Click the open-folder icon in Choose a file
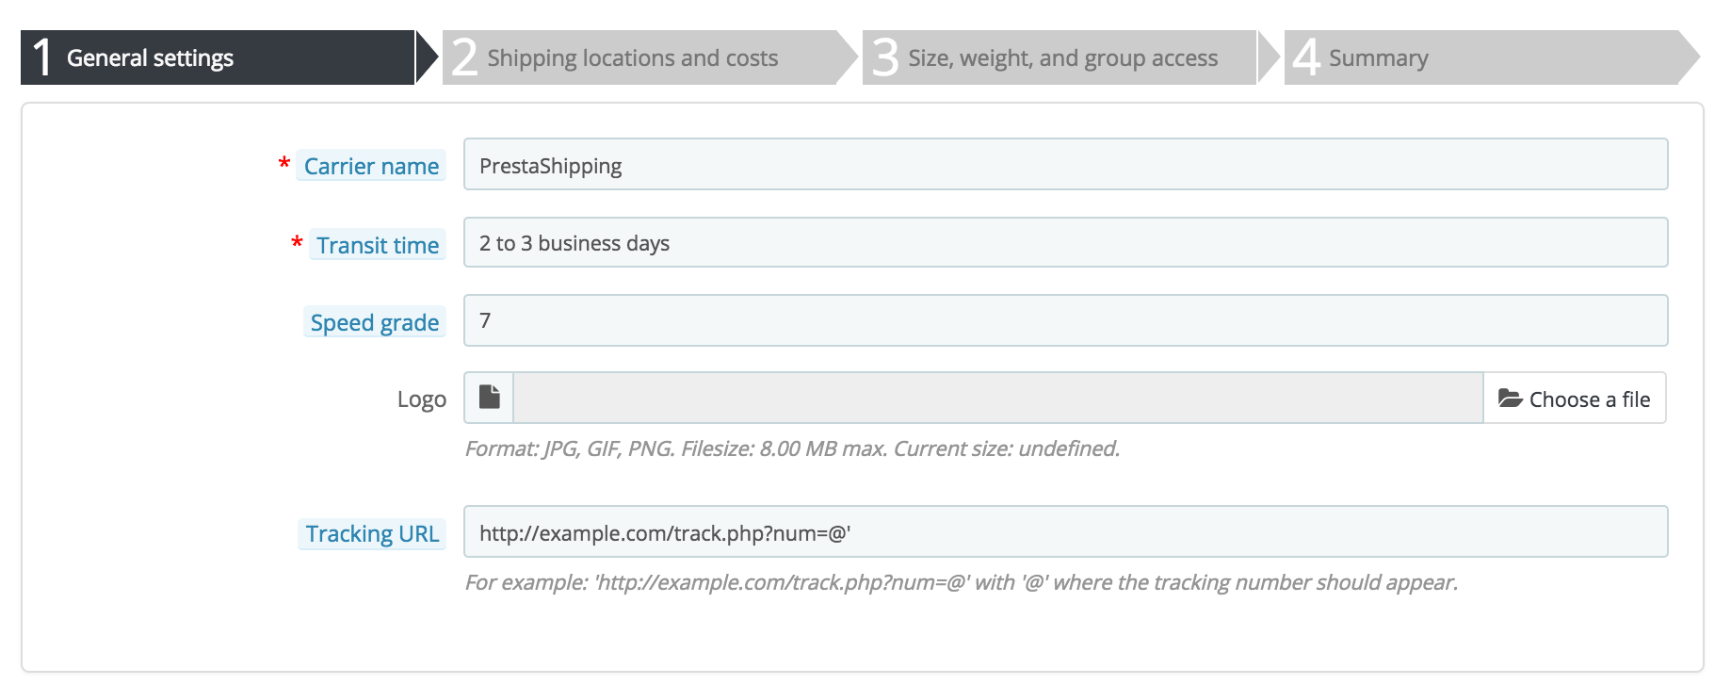Viewport: 1731px width, 684px height. (1510, 399)
